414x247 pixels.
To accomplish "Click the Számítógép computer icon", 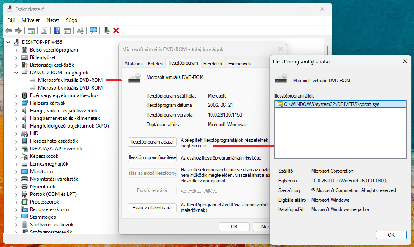I will point(25,217).
